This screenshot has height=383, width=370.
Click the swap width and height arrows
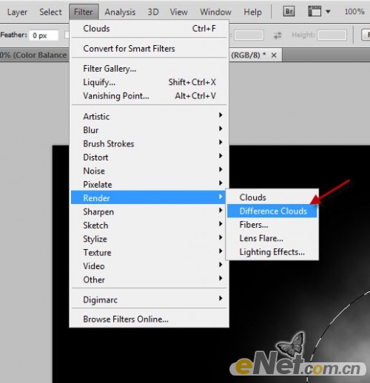(277, 35)
